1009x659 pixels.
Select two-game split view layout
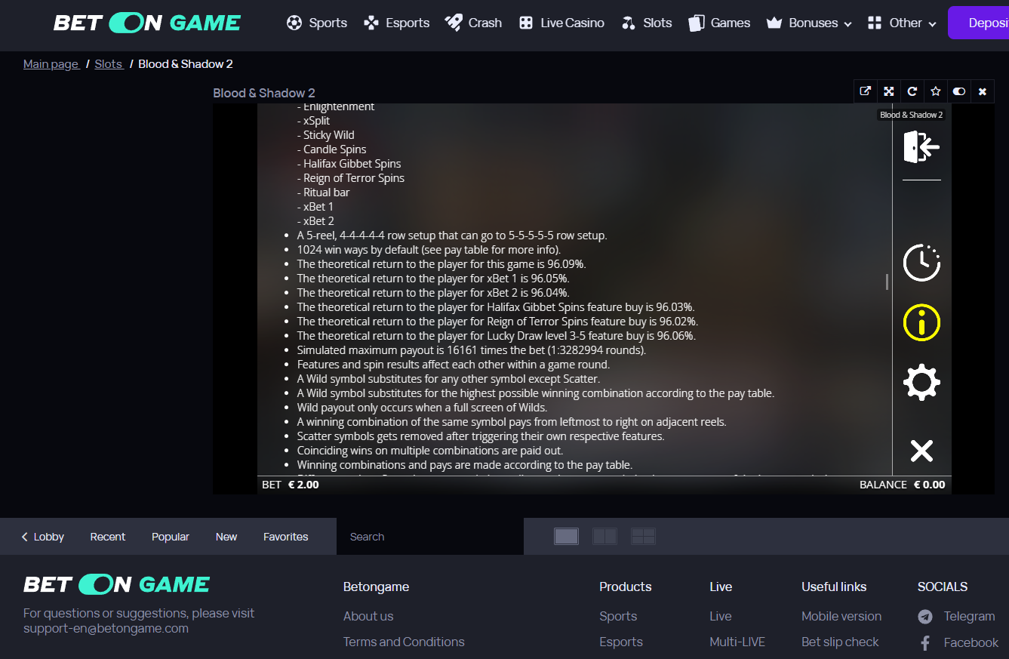click(605, 536)
